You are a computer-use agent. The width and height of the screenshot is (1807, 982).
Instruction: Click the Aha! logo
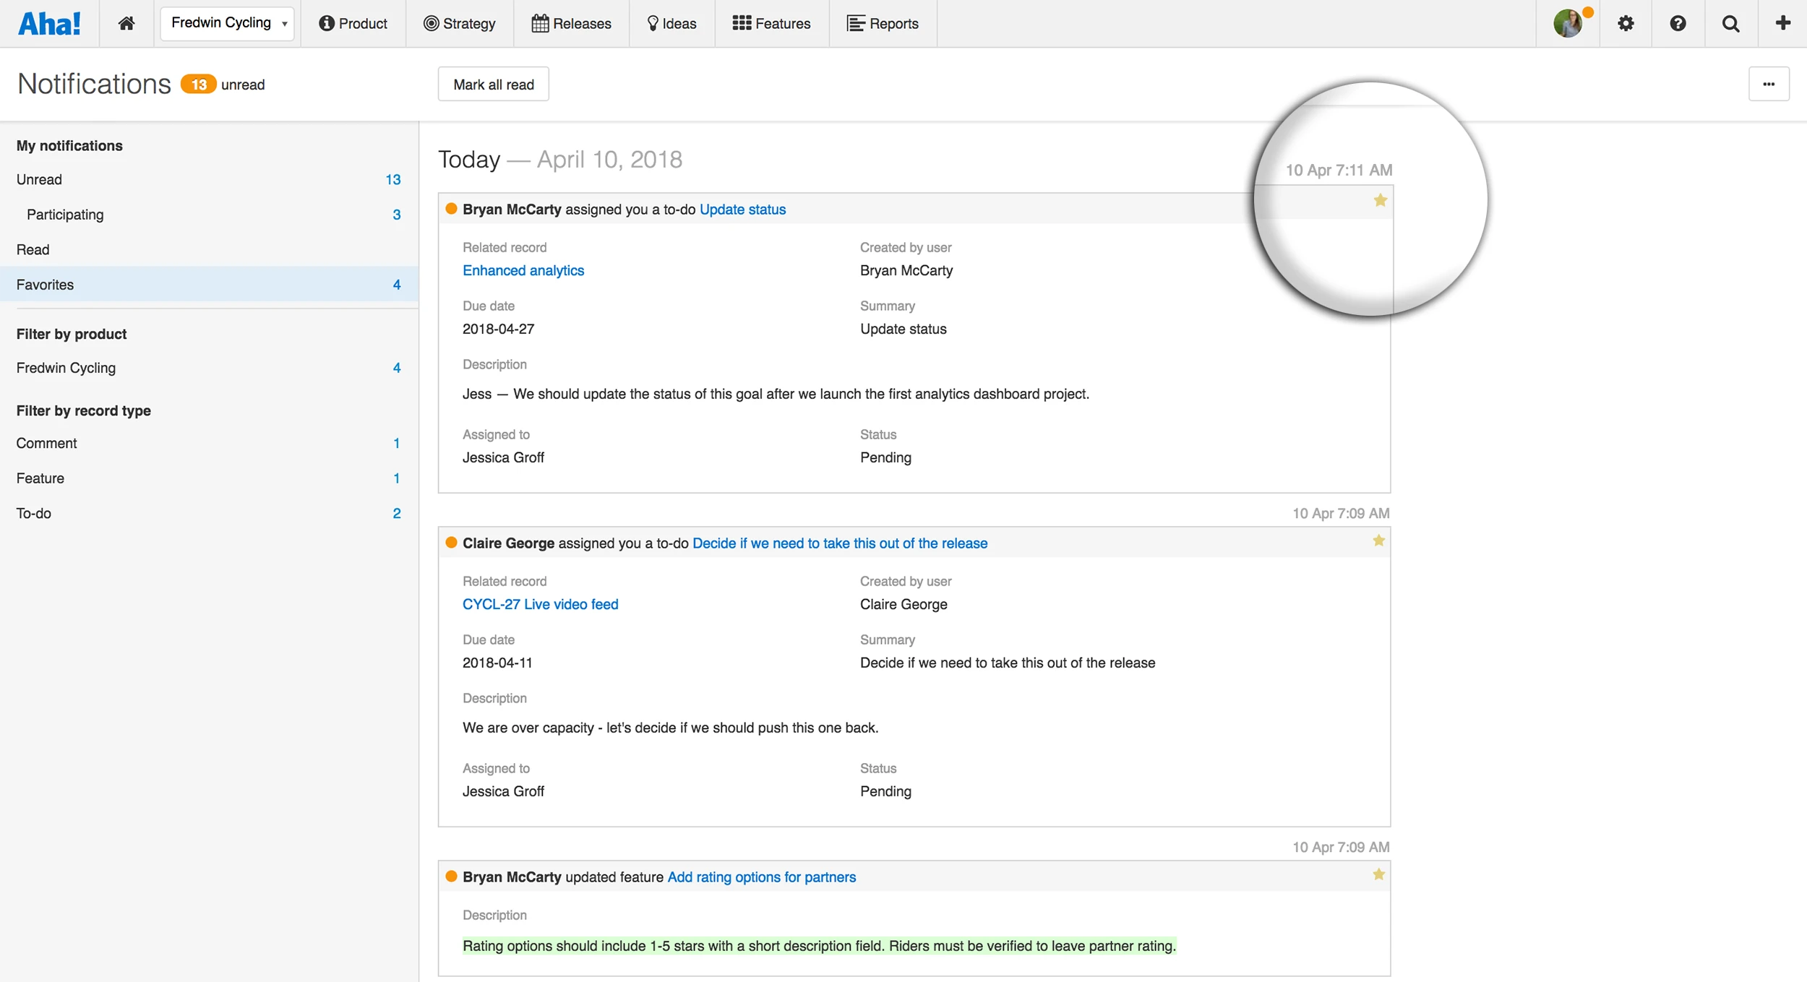coord(49,23)
